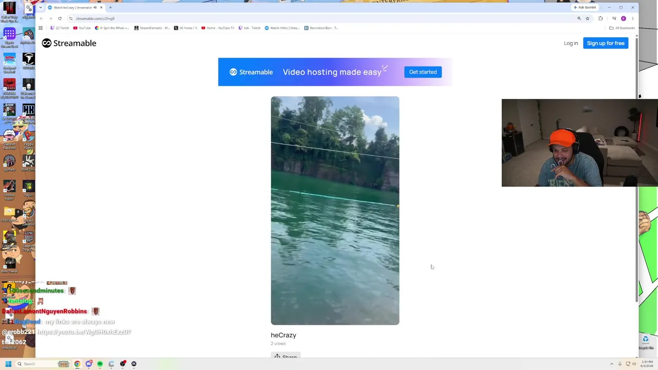Viewport: 658px width, 370px height.
Task: Open the zoom magnifier in address bar
Action: pyautogui.click(x=579, y=18)
